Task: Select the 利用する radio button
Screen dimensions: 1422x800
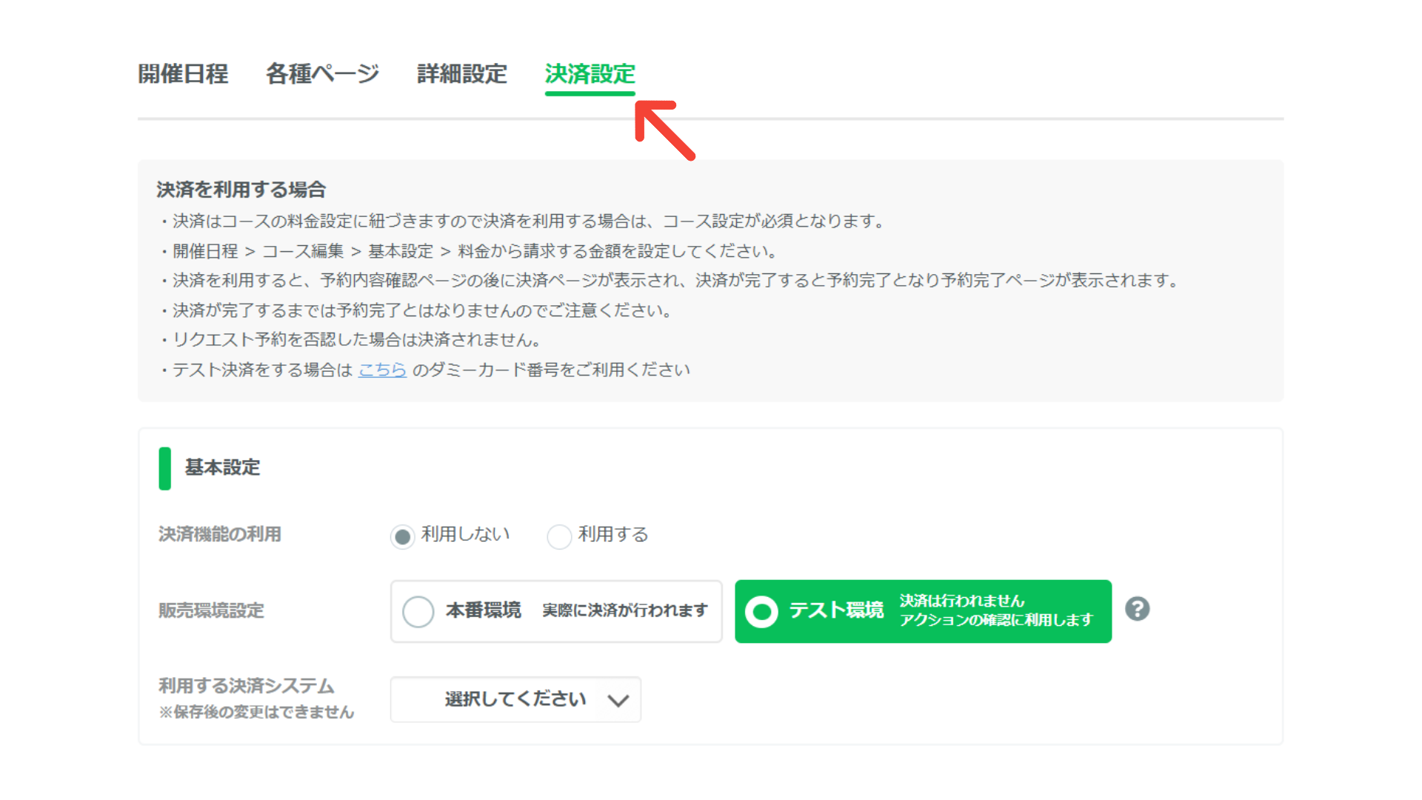Action: [x=559, y=536]
